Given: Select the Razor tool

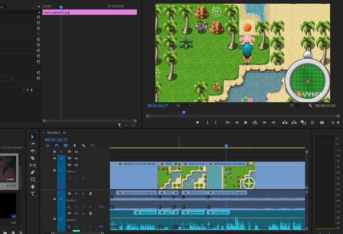Looking at the screenshot, I should pyautogui.click(x=33, y=158).
